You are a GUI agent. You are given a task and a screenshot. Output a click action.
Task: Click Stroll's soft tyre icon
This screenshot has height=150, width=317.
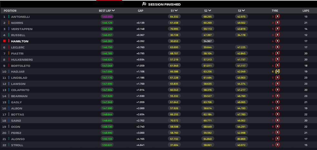tap(278, 145)
